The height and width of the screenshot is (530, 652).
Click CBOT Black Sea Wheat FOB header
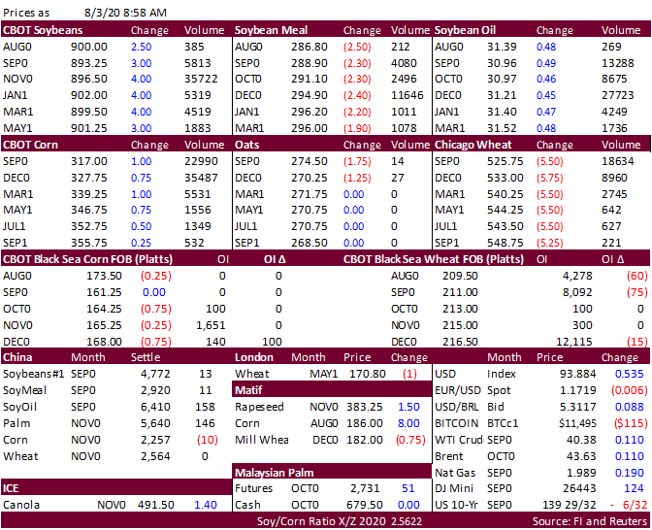click(434, 259)
